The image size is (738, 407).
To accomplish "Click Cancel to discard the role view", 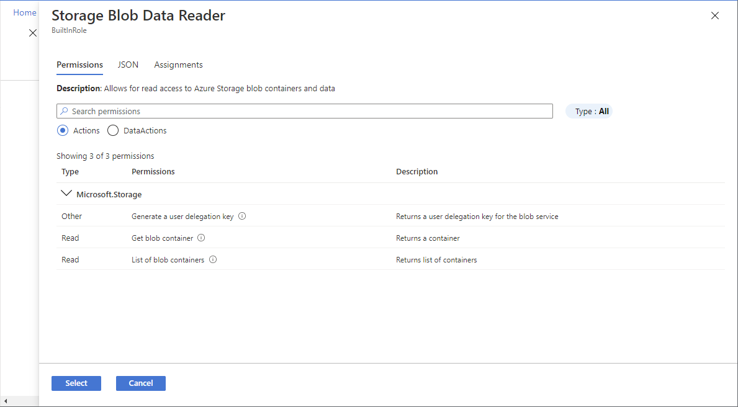I will 140,383.
